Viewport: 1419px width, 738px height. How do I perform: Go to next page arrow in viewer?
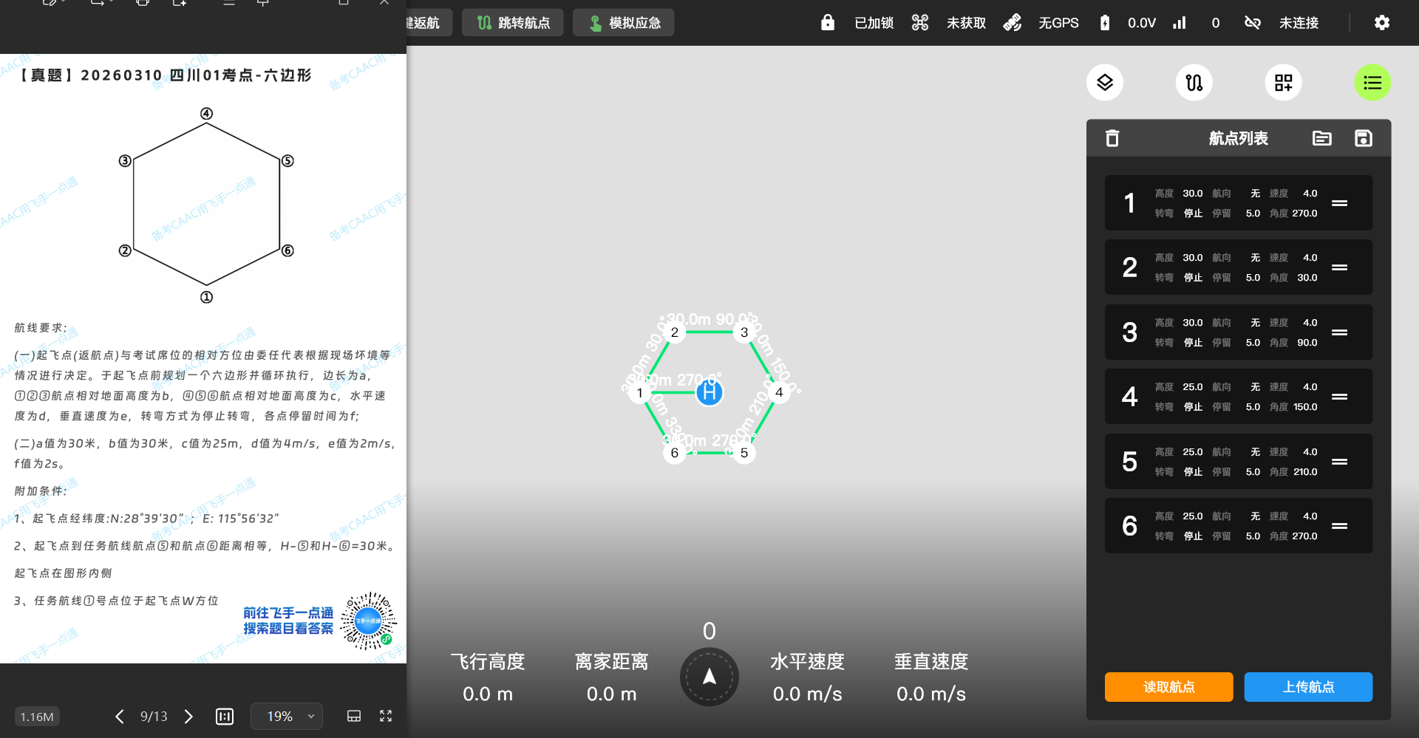pyautogui.click(x=188, y=717)
